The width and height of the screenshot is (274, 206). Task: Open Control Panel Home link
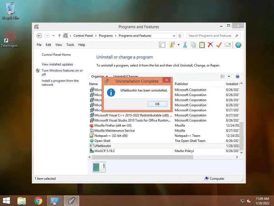pyautogui.click(x=56, y=55)
